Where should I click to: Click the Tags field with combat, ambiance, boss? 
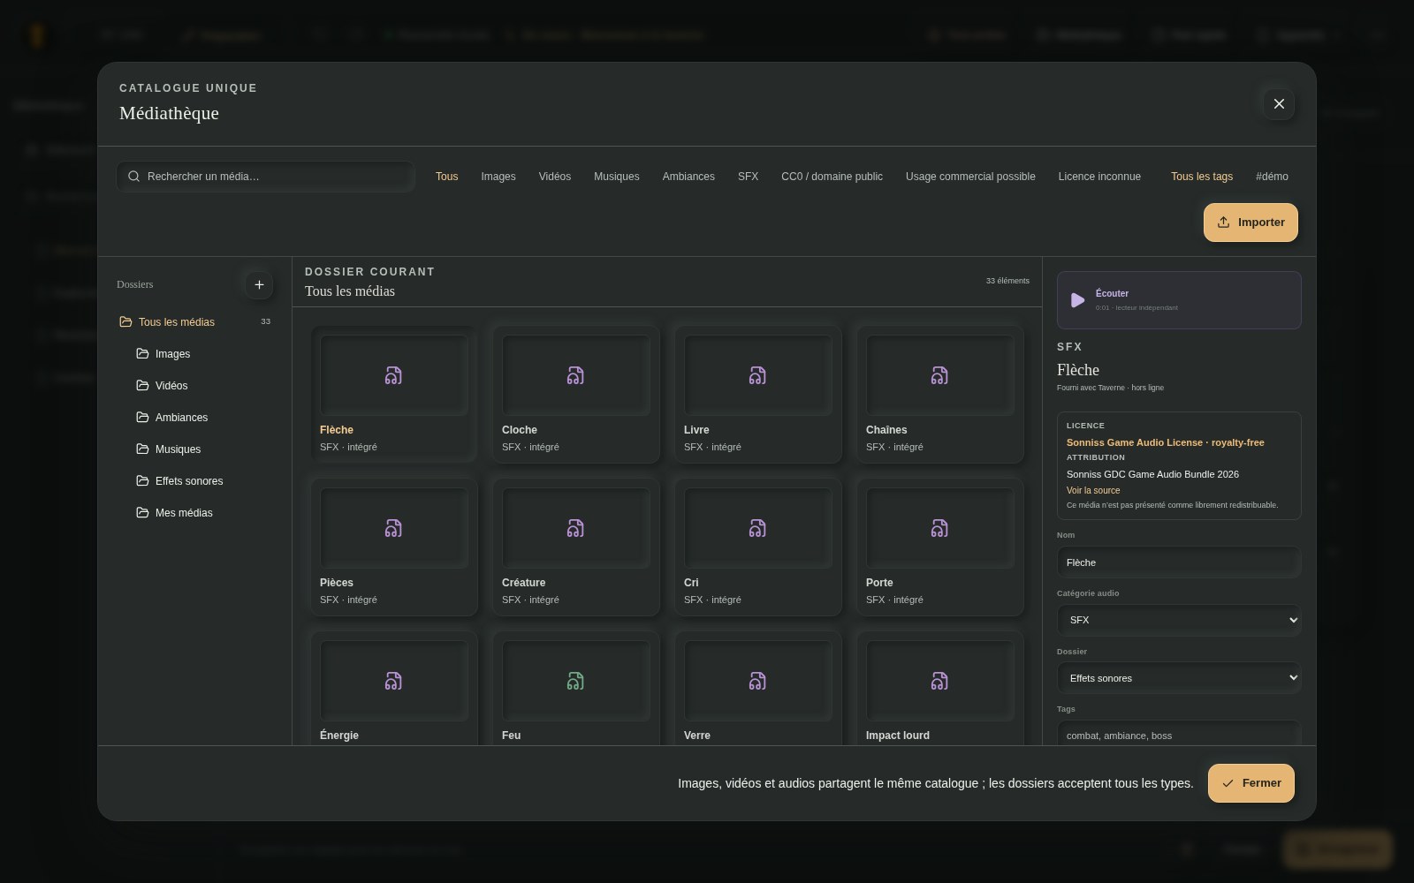coord(1179,735)
